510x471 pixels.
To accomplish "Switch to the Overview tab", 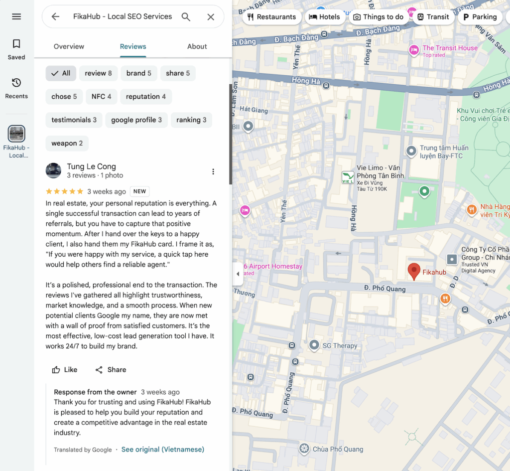I will [69, 46].
